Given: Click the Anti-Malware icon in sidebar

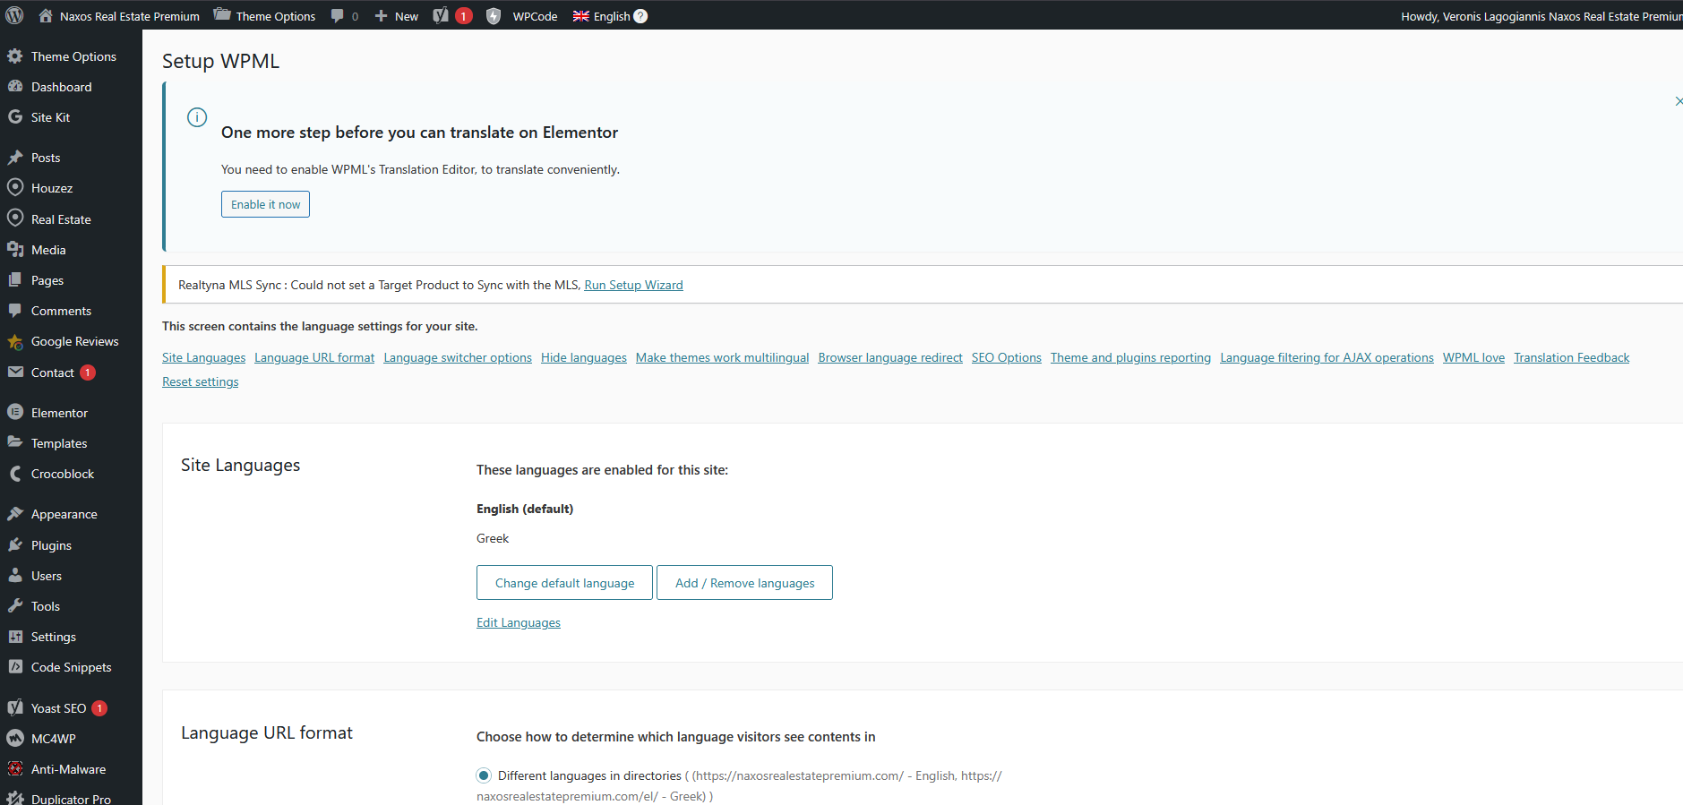Looking at the screenshot, I should [x=15, y=768].
